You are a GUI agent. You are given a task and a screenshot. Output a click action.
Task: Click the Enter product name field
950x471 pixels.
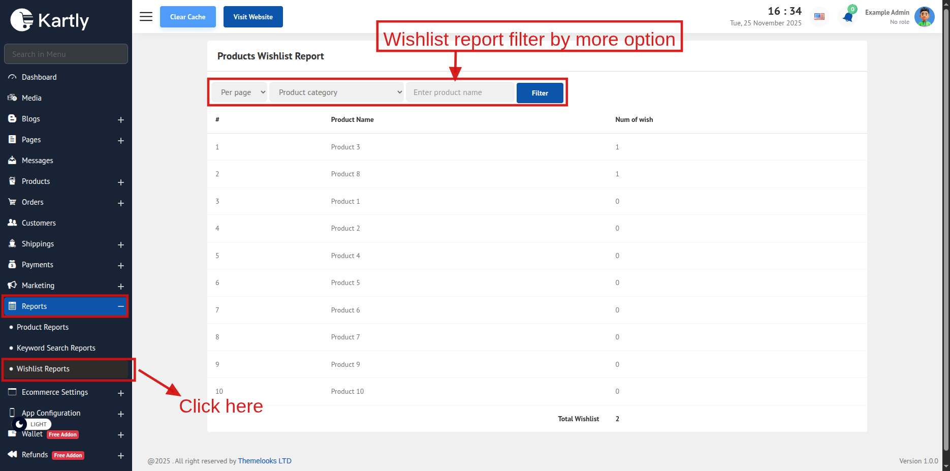(x=460, y=92)
